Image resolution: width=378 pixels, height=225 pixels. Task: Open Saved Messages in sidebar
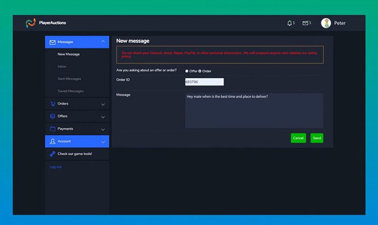click(x=70, y=91)
